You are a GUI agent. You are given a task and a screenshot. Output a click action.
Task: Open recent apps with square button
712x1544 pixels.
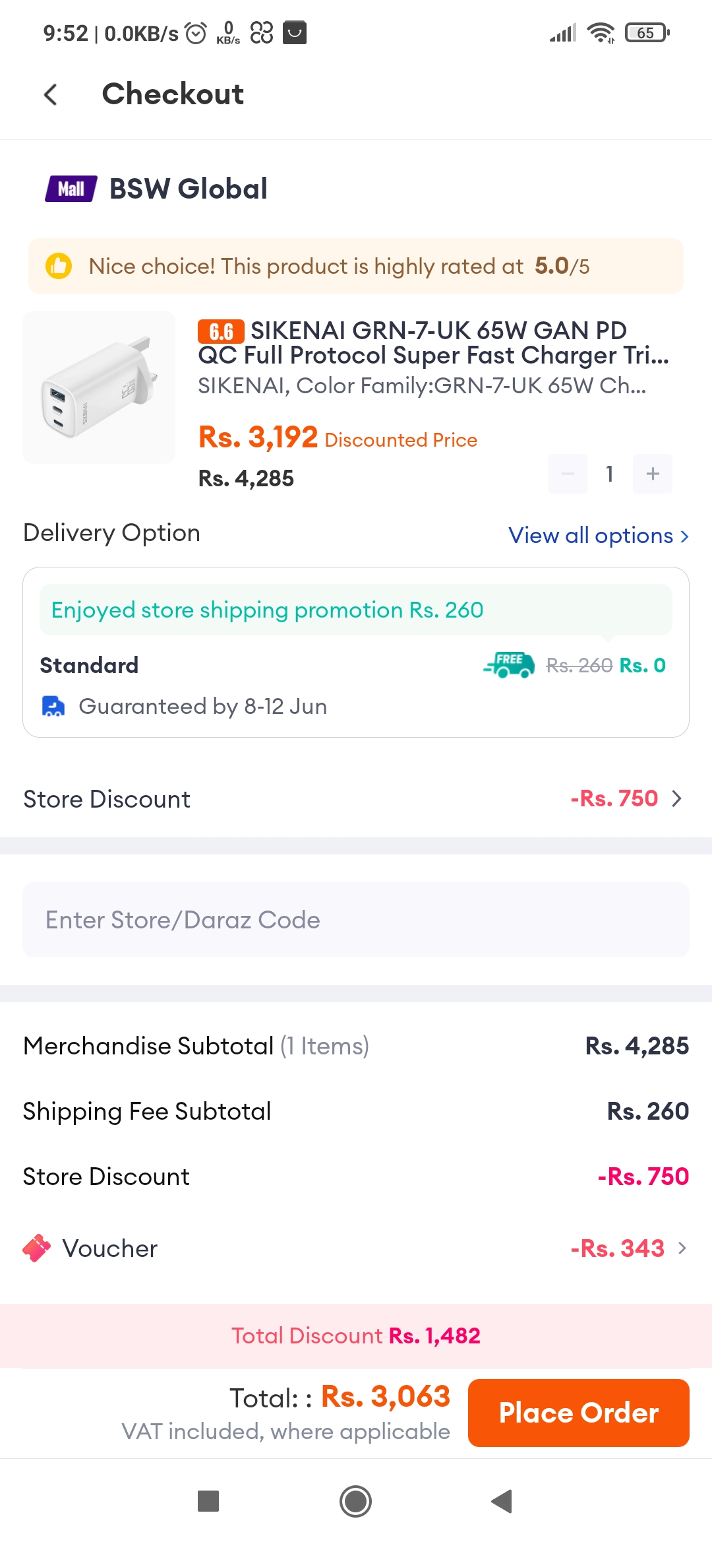pos(208,1501)
